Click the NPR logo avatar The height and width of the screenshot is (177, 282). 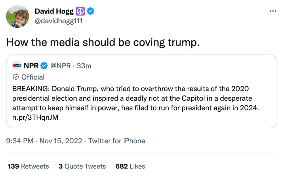click(17, 66)
